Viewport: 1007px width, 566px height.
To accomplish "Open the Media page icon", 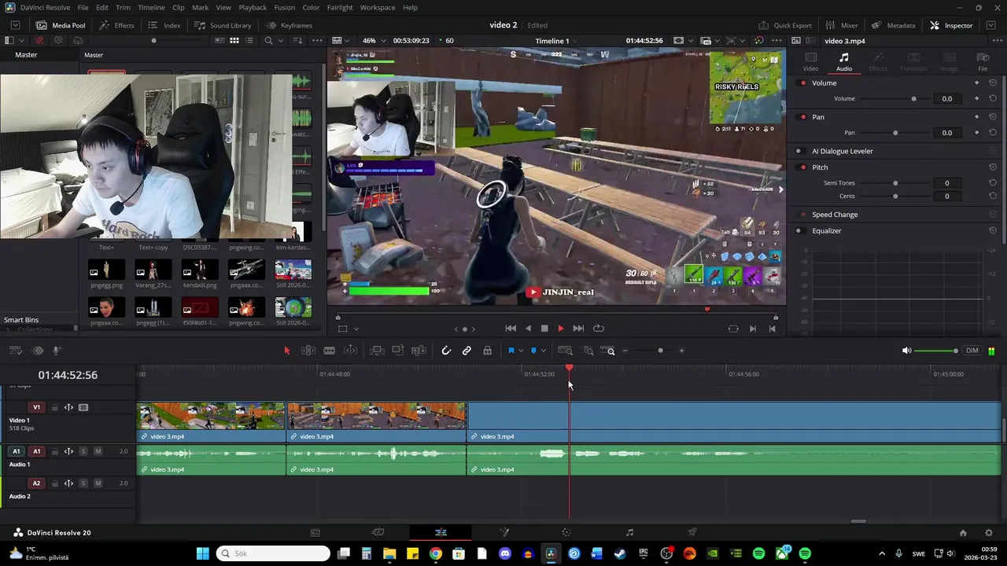I will (315, 532).
